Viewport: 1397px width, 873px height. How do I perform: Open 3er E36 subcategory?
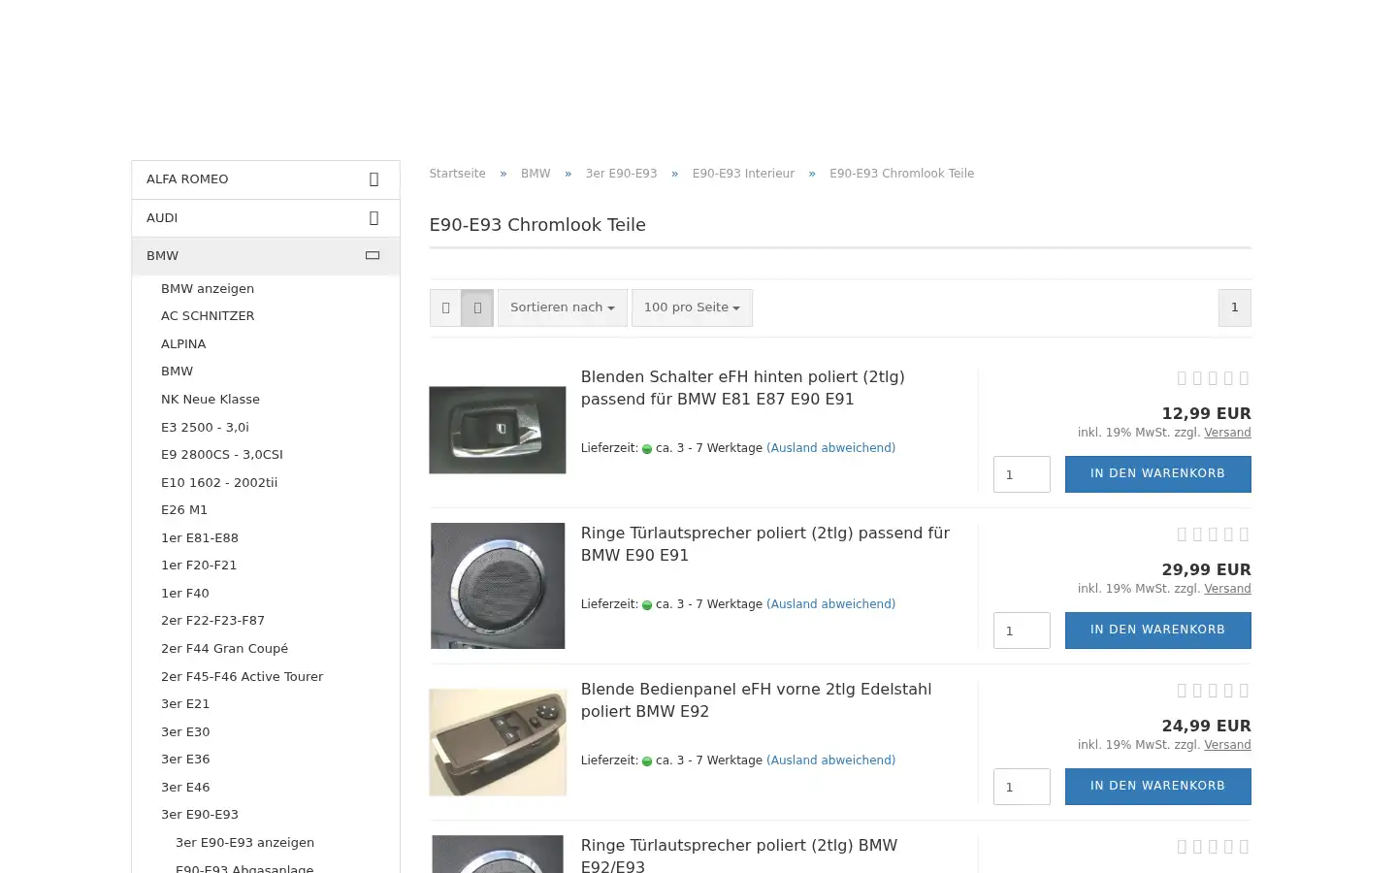[x=185, y=760]
